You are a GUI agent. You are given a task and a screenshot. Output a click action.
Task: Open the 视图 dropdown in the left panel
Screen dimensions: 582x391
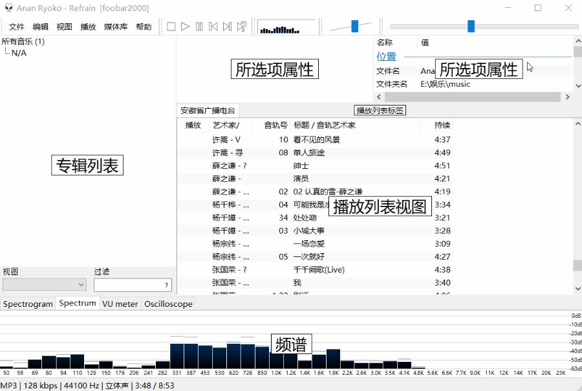click(x=44, y=284)
